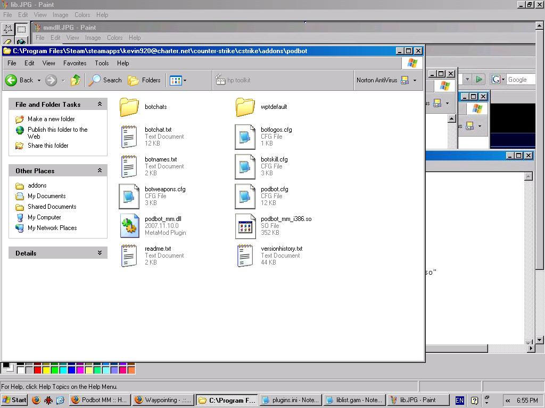Click the red bug Quick Launch icon
Image resolution: width=545 pixels, height=408 pixels.
tap(48, 400)
